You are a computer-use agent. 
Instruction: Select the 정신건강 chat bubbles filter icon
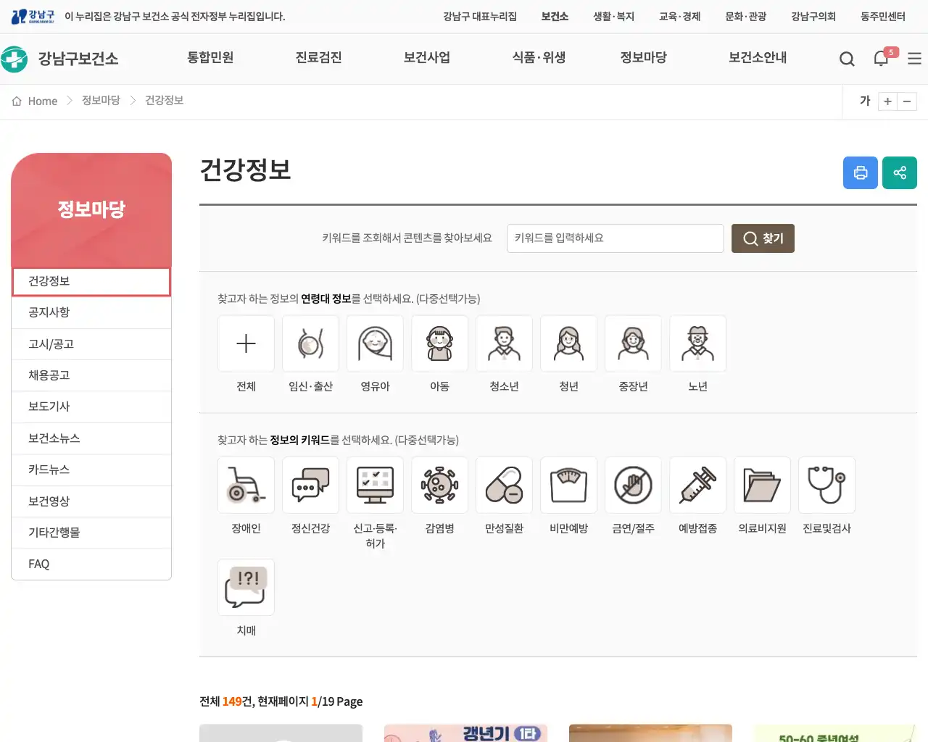click(x=310, y=485)
